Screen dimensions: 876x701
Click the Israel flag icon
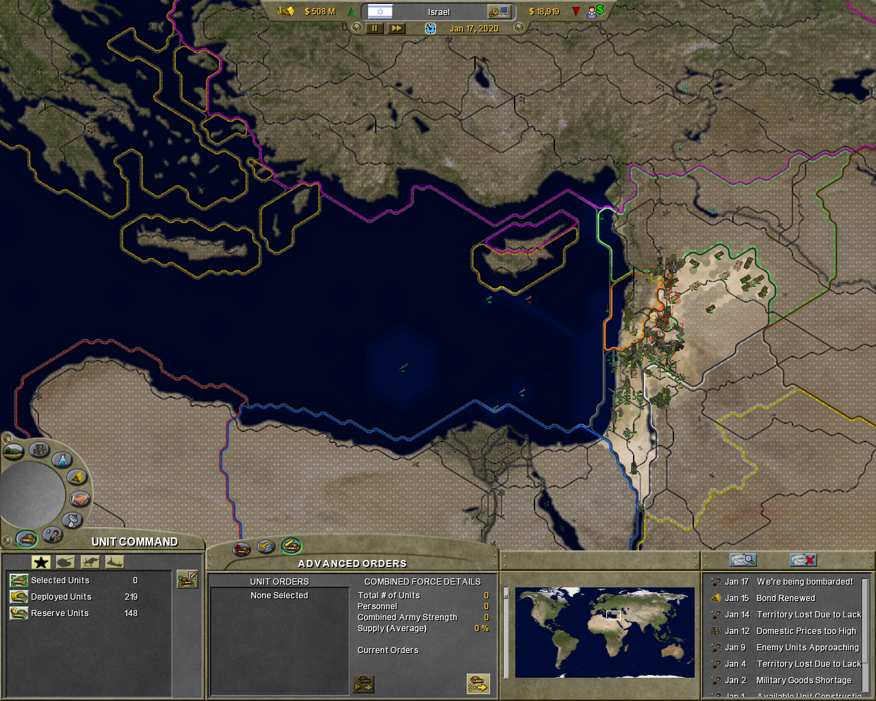coord(380,12)
